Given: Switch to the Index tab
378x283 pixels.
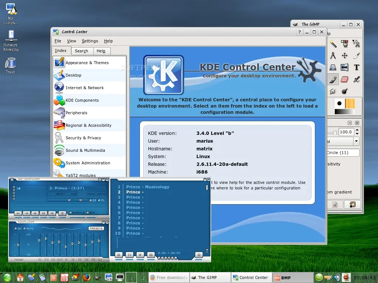Looking at the screenshot, I should pyautogui.click(x=61, y=50).
